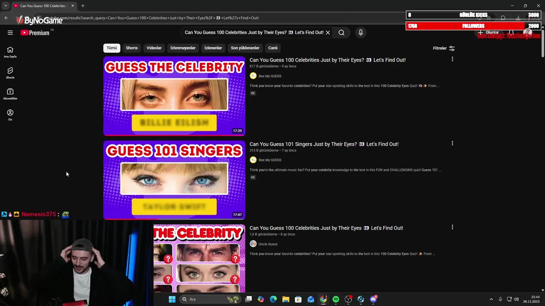Open the volume control in tray

(516, 299)
